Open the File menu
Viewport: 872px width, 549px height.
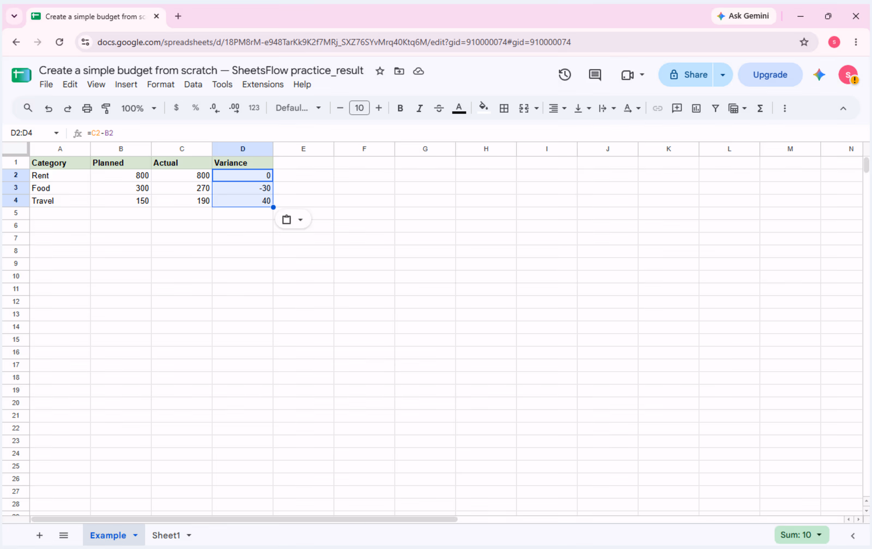(x=46, y=85)
